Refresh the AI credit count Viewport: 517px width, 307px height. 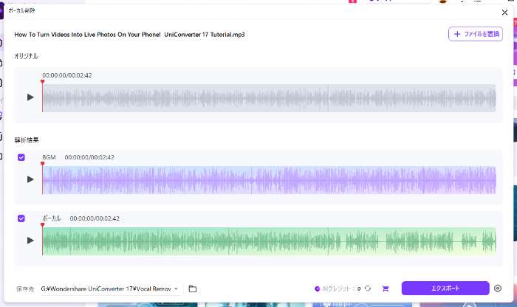367,289
